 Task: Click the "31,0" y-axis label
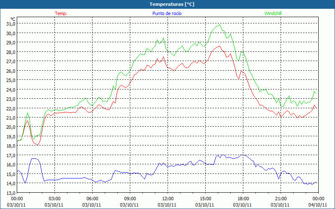point(11,24)
